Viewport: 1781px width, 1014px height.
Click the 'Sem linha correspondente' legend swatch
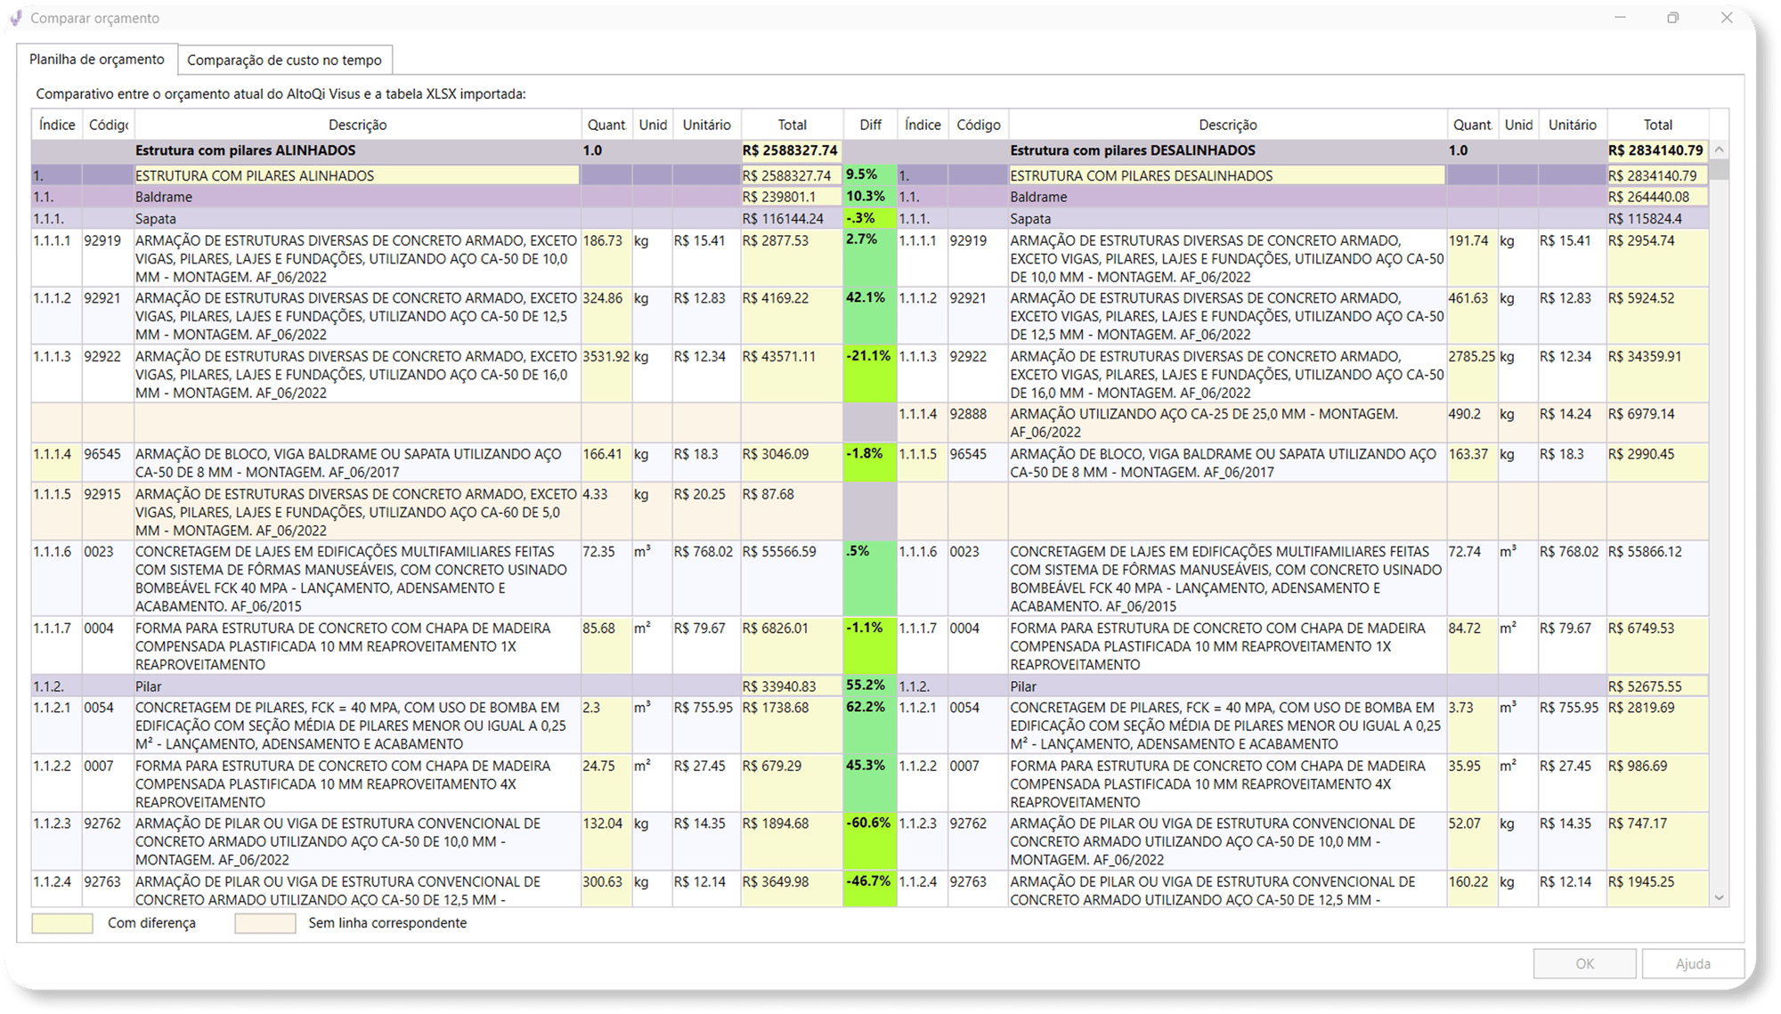coord(265,923)
